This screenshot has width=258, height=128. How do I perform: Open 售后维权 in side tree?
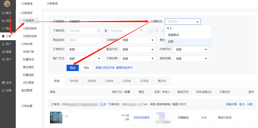28,67
